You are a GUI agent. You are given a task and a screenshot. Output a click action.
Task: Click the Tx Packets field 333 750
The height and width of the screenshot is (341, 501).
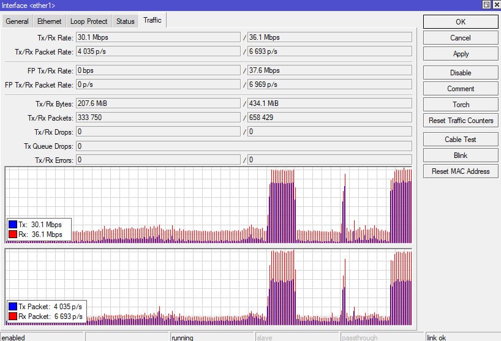158,118
